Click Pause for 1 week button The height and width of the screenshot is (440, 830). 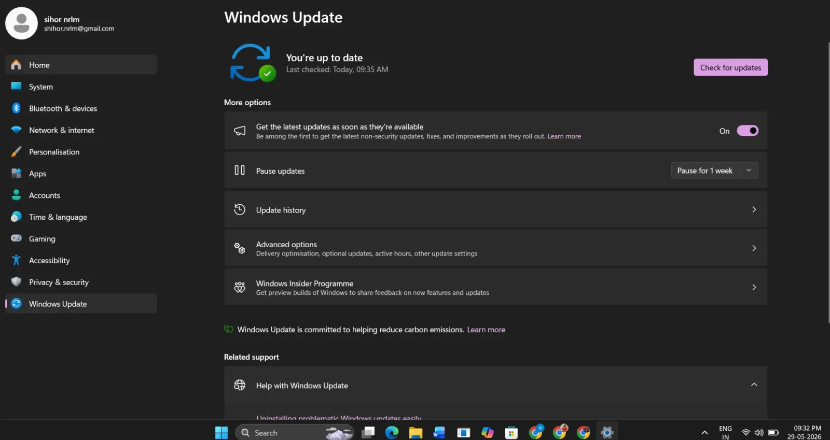point(705,171)
